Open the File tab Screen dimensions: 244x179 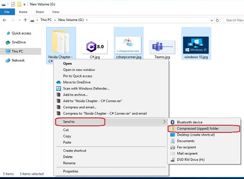click(x=7, y=12)
